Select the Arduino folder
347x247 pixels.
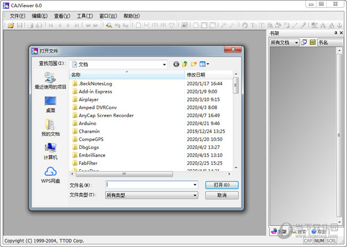84,124
